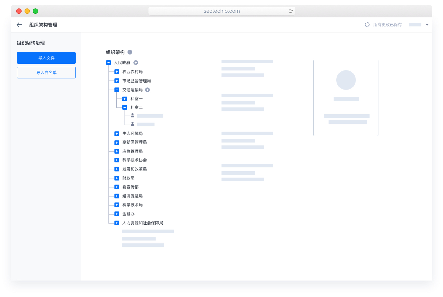Select 人力资源和社会保障局 in the tree
Screen dimensions: 443x297
(x=143, y=223)
